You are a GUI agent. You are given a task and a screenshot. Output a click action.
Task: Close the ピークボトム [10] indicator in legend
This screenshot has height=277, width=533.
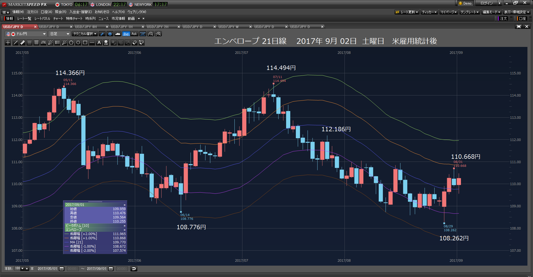pos(125,226)
